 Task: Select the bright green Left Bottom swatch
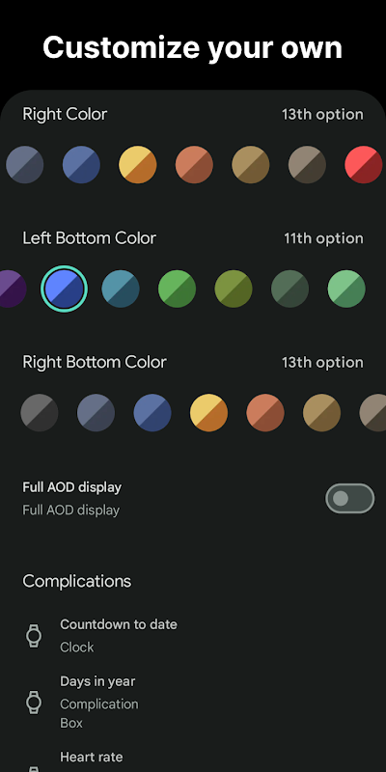[178, 289]
